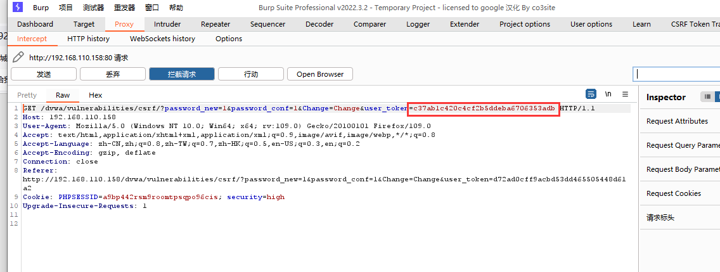Open the Burp menu
This screenshot has width=720, height=272.
click(x=41, y=8)
